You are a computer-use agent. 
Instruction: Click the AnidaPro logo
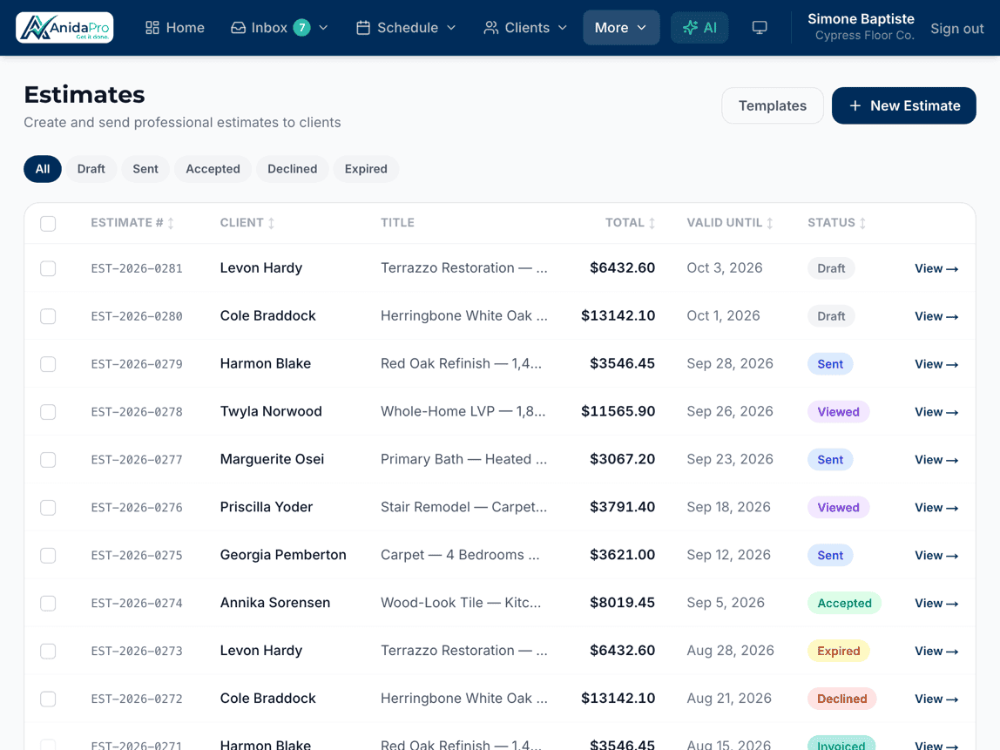64,27
